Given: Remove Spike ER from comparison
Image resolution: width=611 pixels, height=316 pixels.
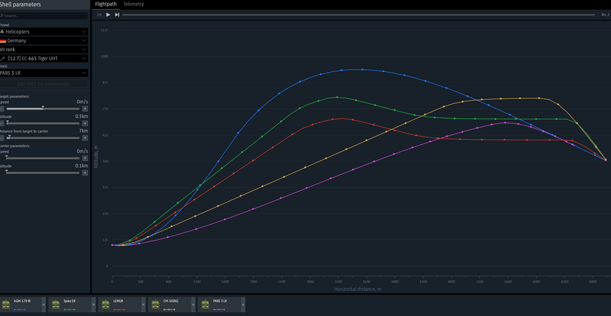Looking at the screenshot, I should click(x=94, y=305).
